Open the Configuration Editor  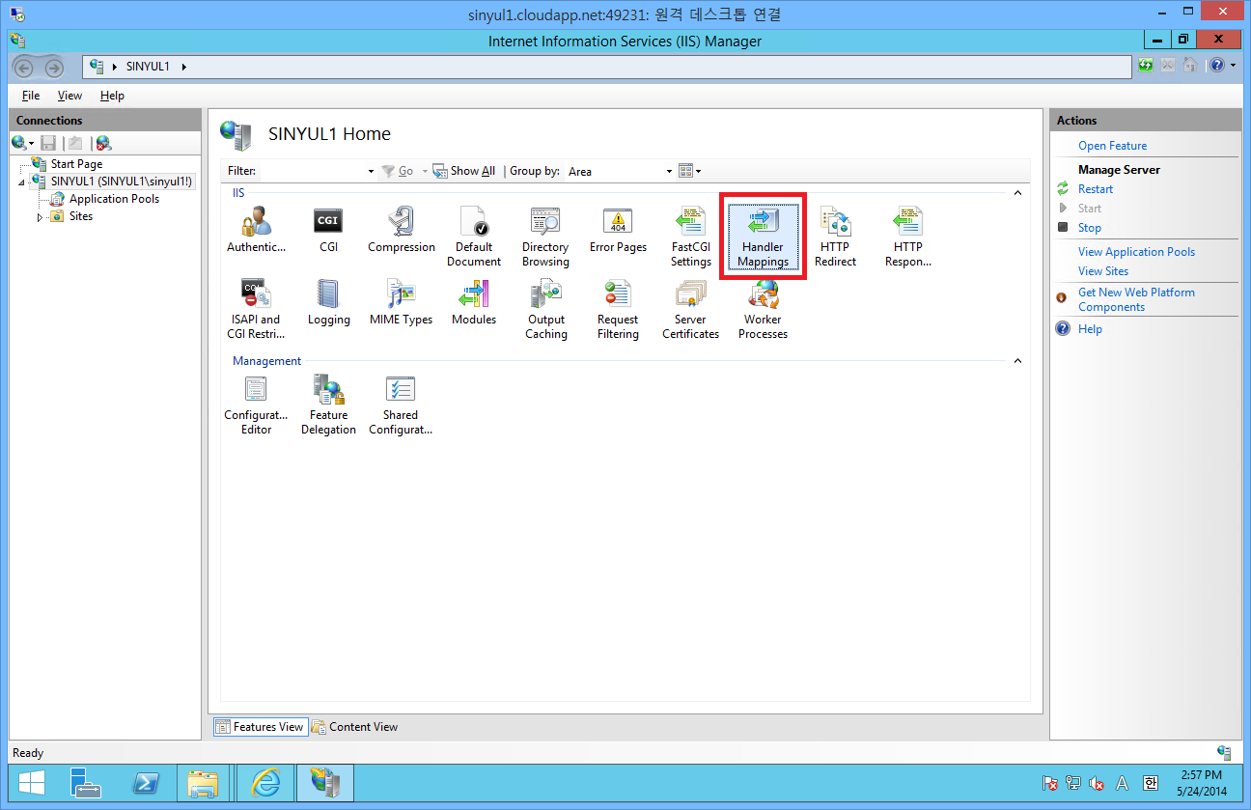pos(256,405)
